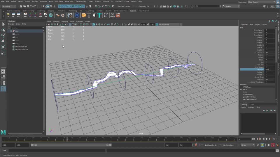
Task: Open the Mesh Tools menu
Action: point(69,1)
